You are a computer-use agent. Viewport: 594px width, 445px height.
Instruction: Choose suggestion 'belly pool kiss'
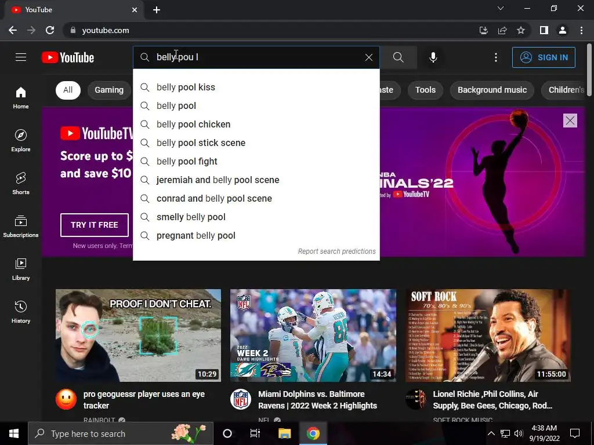click(x=256, y=87)
